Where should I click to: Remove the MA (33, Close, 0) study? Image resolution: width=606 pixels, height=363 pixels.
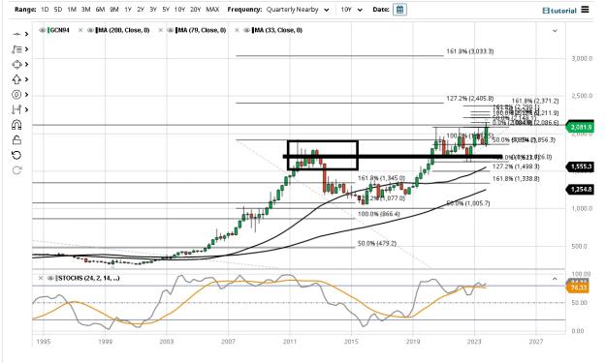237,30
